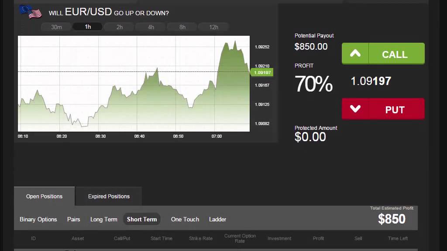The width and height of the screenshot is (447, 251).
Task: Open the Expired Positions tab
Action: 109,197
